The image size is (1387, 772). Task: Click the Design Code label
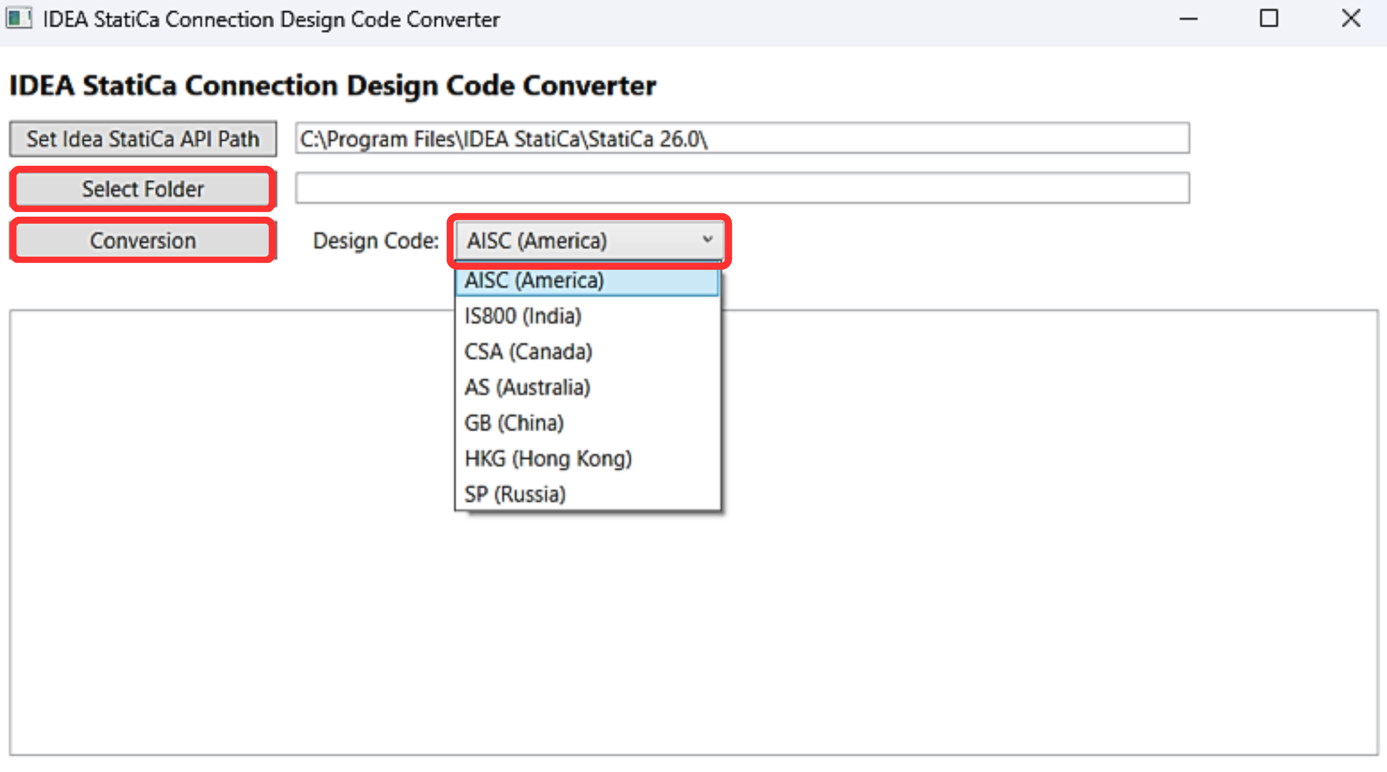coord(376,241)
